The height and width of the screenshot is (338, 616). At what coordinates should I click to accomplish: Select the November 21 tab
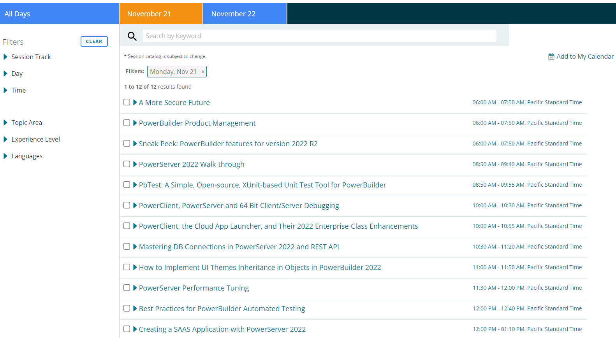tap(161, 14)
